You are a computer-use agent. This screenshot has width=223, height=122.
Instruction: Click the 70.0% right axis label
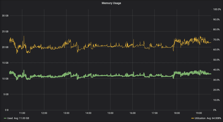216,39
